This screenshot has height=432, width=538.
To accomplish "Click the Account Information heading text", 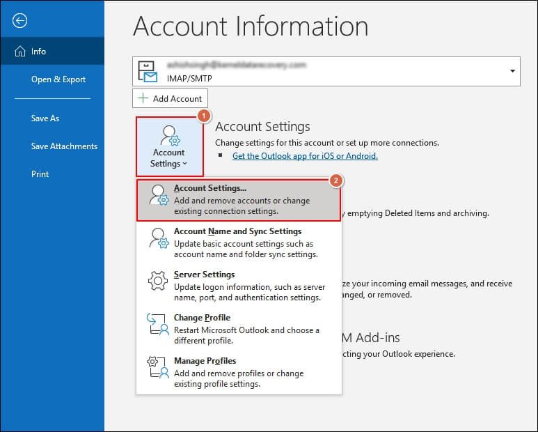I will (251, 26).
